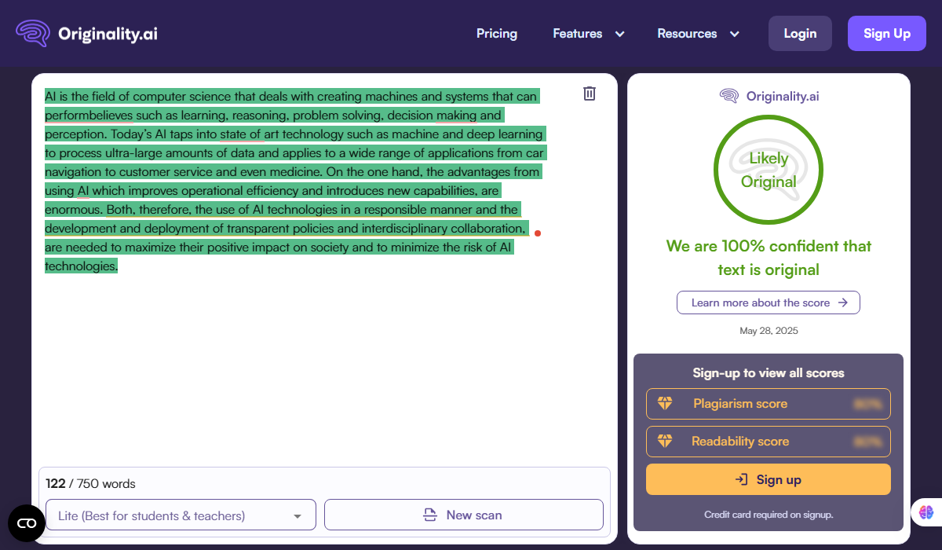Click the Login button
Image resolution: width=942 pixels, height=550 pixels.
click(800, 34)
